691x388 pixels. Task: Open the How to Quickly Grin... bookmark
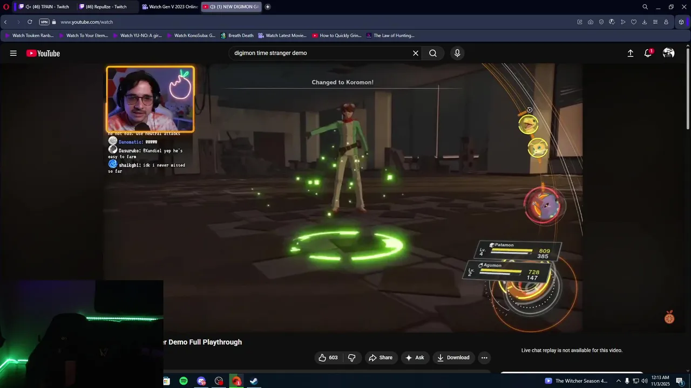[x=336, y=36]
